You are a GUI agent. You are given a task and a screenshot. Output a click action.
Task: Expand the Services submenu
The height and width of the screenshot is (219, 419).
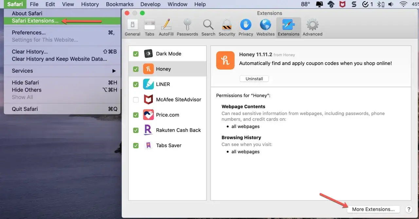[62, 71]
